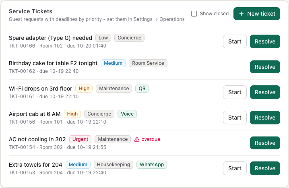The width and height of the screenshot is (289, 188).
Task: Start the Extra towels for 204 ticket
Action: [235, 168]
